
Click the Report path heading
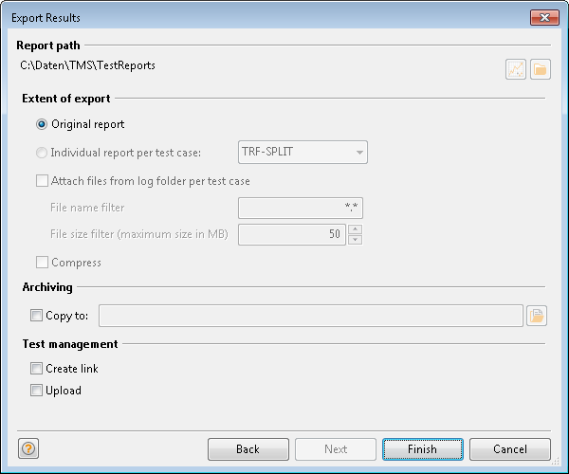click(x=48, y=46)
